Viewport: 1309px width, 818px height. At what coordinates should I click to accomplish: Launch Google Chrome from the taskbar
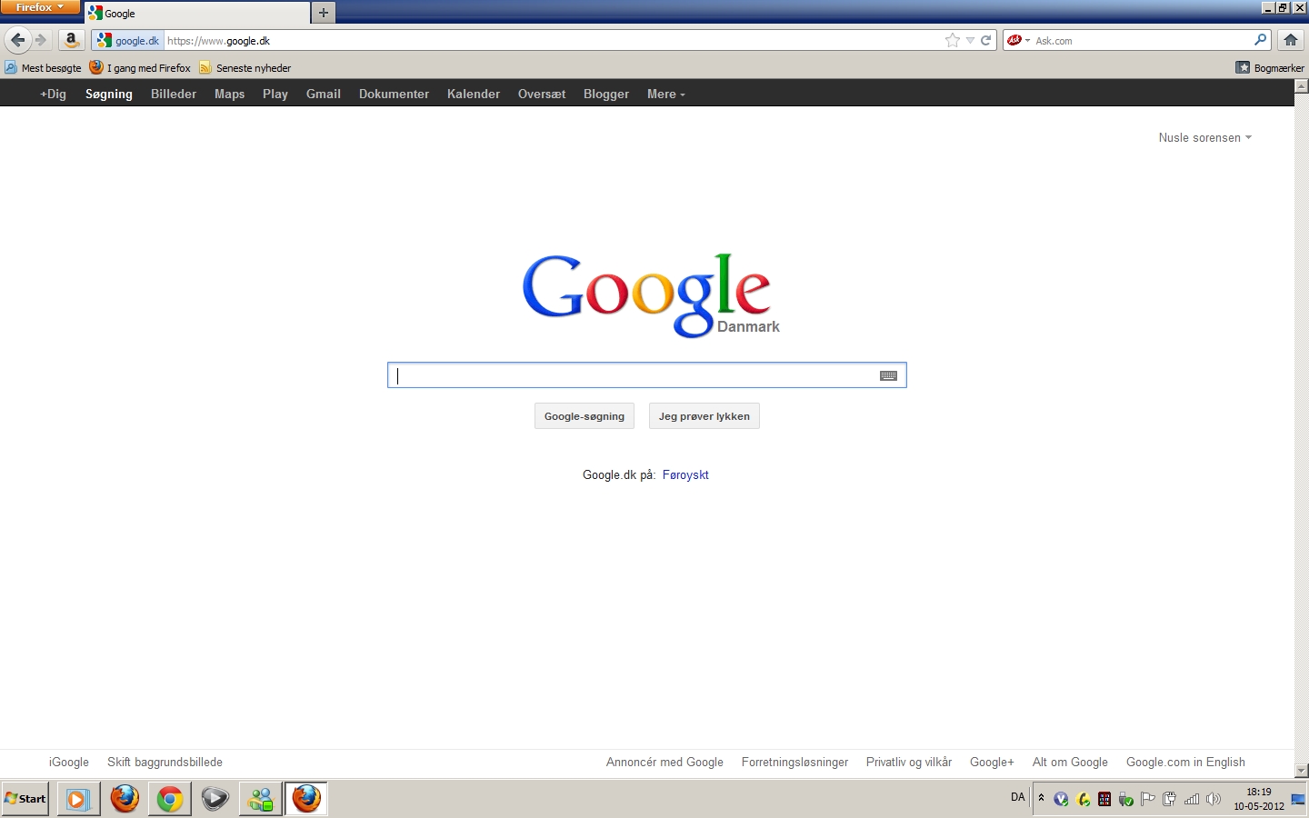coord(170,799)
